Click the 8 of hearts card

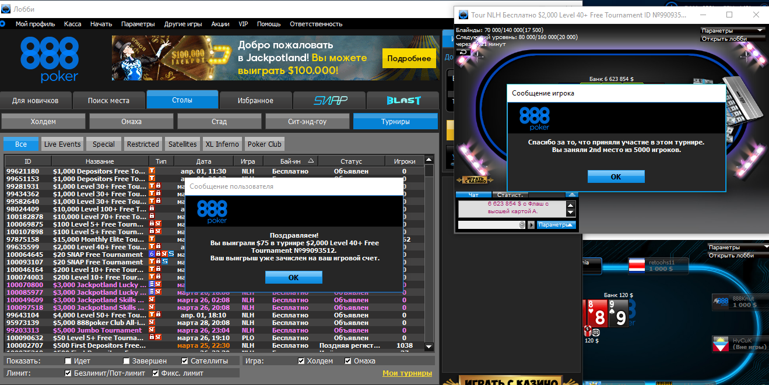tap(597, 313)
